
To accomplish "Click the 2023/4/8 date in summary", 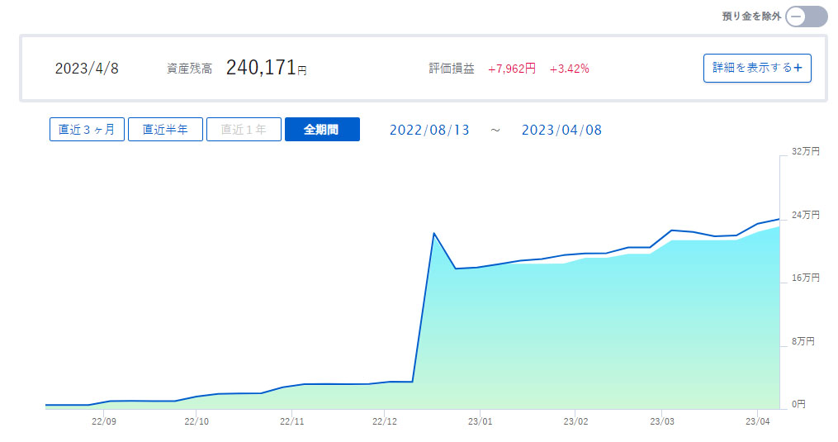I will click(x=87, y=69).
